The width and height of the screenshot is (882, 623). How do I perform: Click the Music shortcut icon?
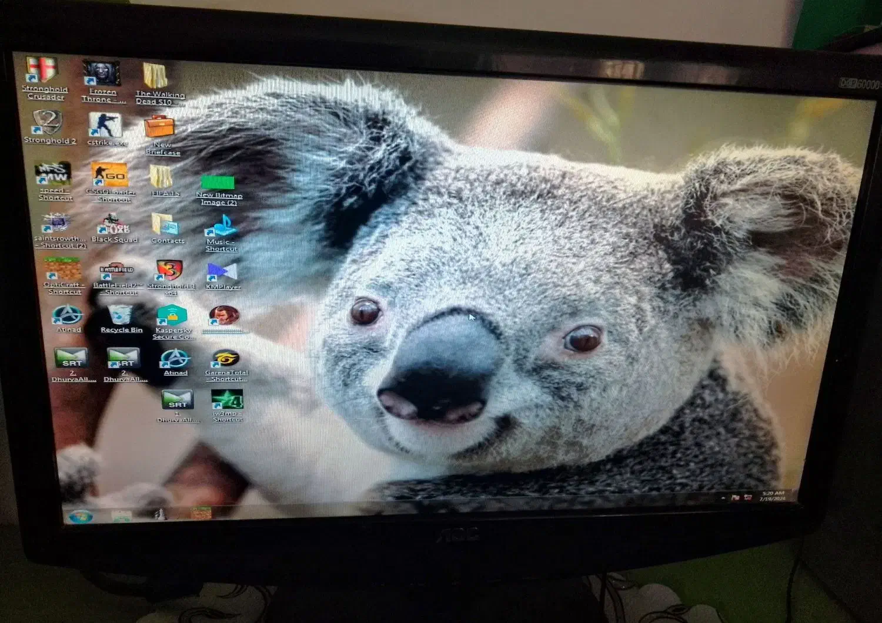pos(221,227)
